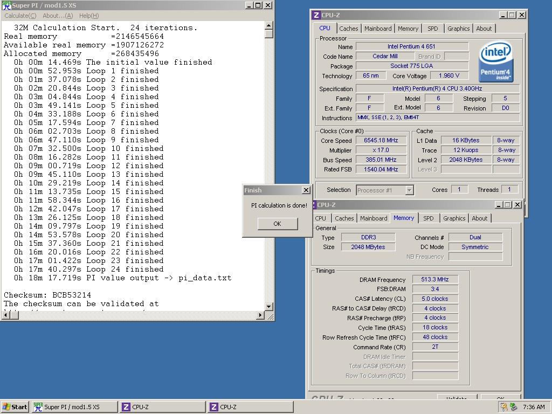Click the Bus Speed value 385.01 MHz
The width and height of the screenshot is (552, 414).
point(381,160)
